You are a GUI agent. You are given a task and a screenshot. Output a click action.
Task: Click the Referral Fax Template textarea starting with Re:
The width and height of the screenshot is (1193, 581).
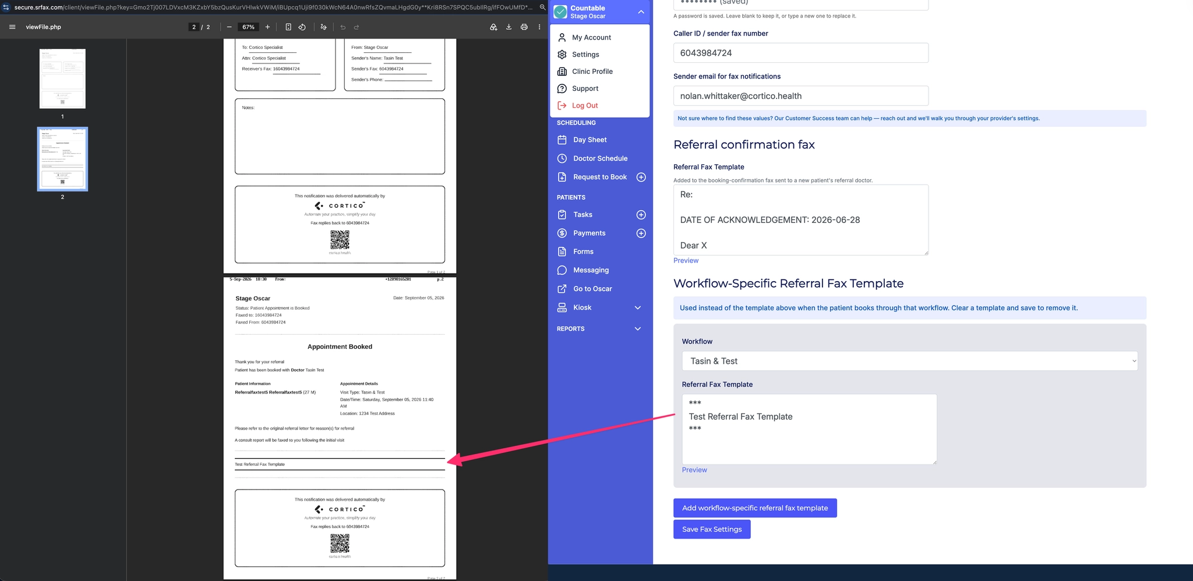click(801, 220)
